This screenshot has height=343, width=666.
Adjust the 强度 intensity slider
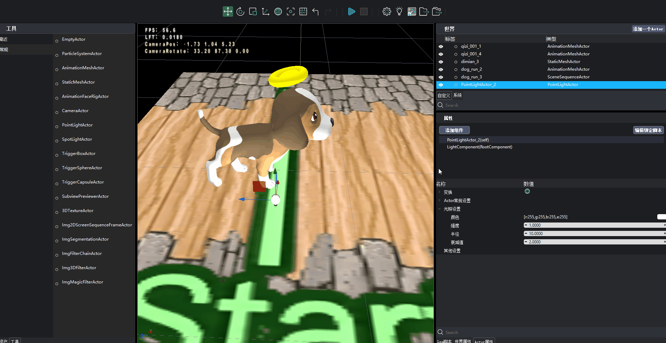[595, 225]
